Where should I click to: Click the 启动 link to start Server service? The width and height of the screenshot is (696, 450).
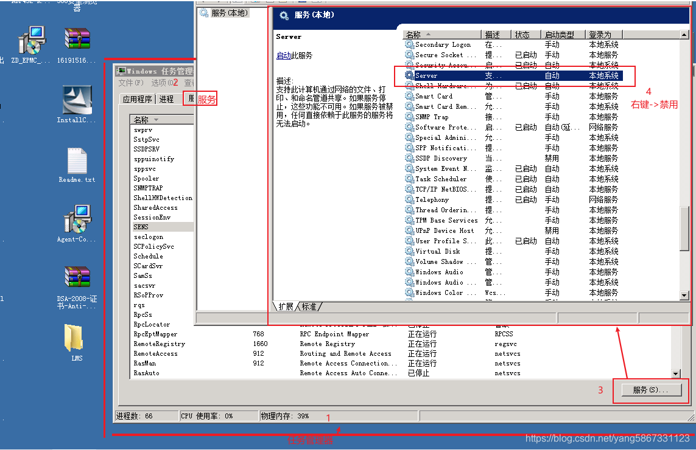pyautogui.click(x=283, y=55)
